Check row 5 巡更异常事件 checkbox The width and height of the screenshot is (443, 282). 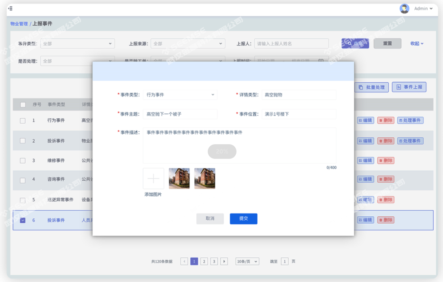23,200
